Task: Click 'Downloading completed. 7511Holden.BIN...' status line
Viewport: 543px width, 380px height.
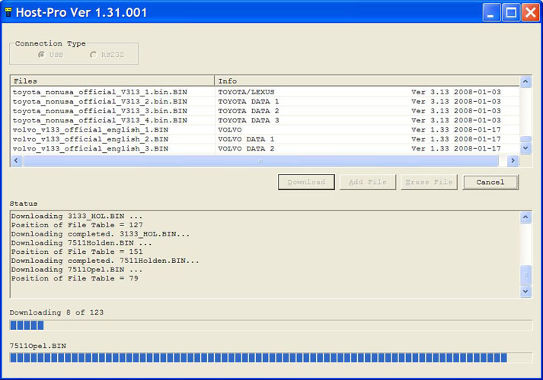Action: click(105, 261)
